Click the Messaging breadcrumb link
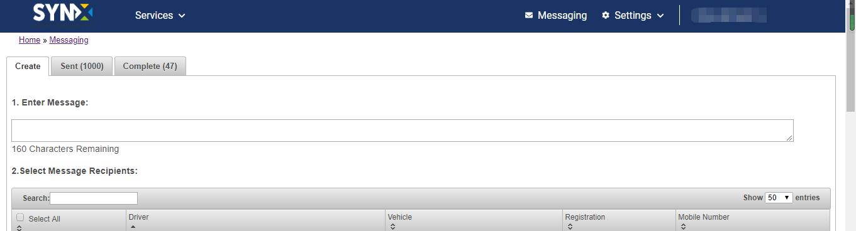This screenshot has height=231, width=856. coord(69,40)
